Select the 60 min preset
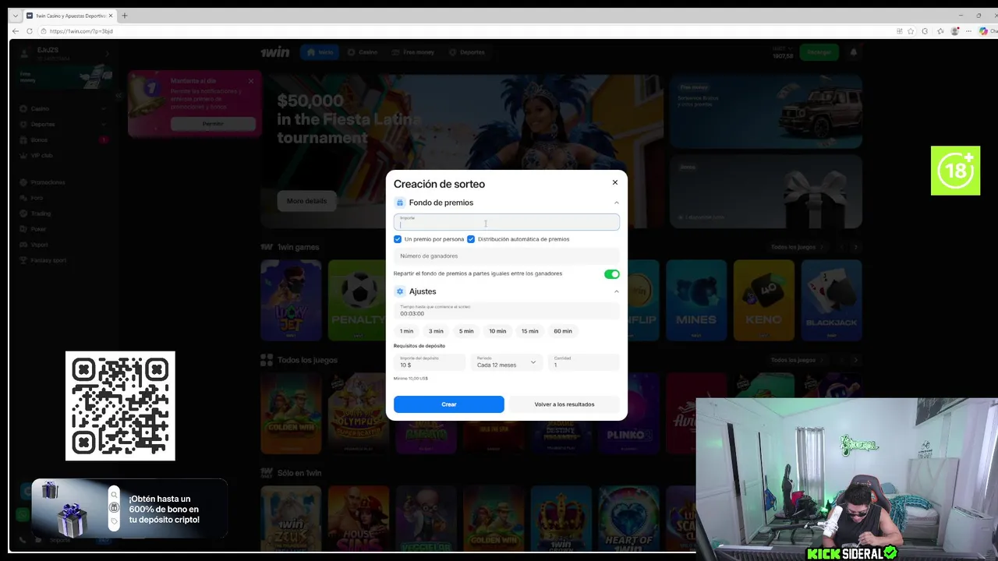Screen dimensions: 998x561 pos(563,331)
